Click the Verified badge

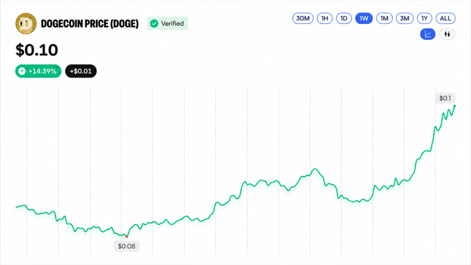pos(167,23)
